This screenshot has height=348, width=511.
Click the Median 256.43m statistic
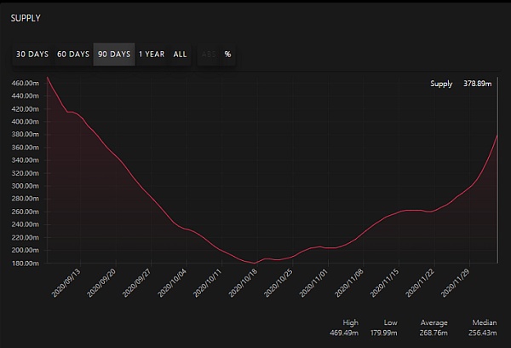[x=482, y=328]
